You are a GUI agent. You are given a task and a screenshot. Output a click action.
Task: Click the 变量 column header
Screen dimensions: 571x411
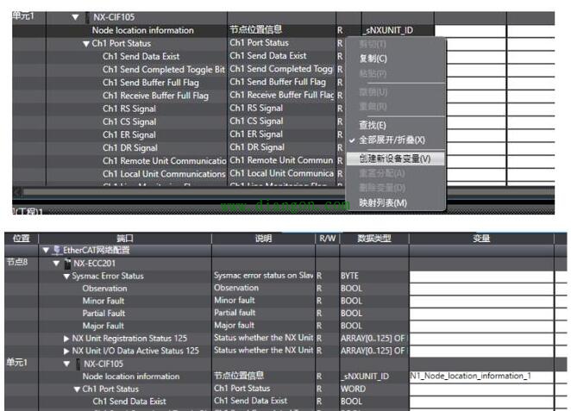coord(481,238)
